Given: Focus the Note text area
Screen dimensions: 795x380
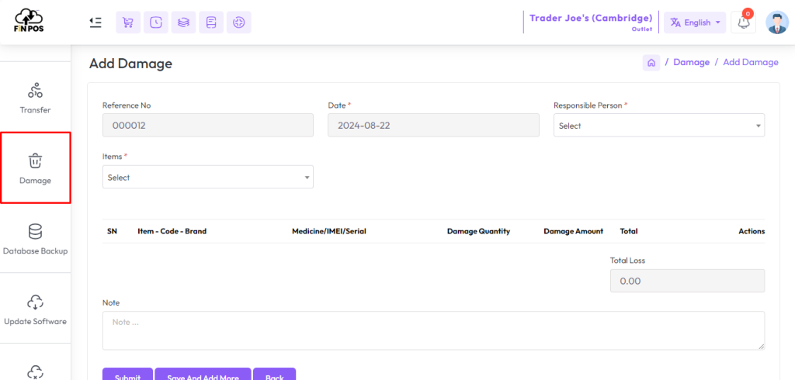Looking at the screenshot, I should coord(433,330).
